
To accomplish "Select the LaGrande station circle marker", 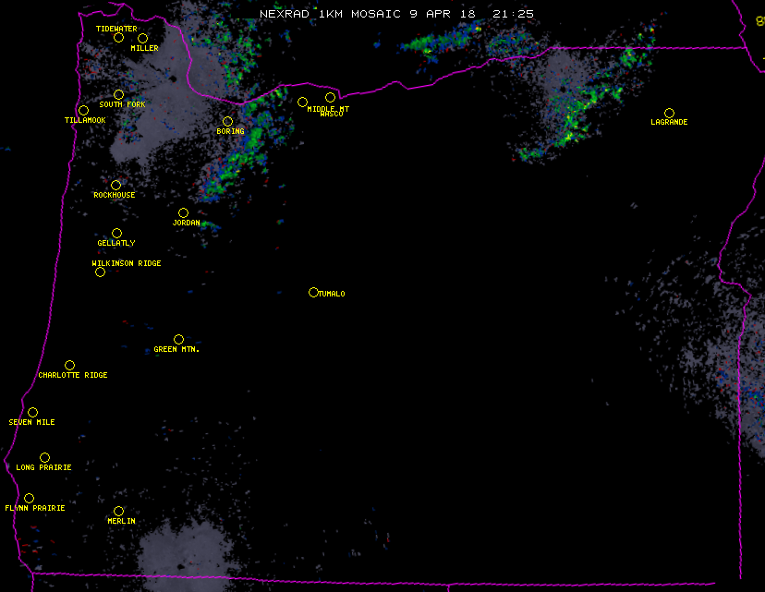I will (x=669, y=114).
